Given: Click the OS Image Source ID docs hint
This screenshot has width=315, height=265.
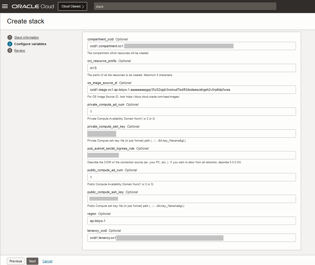Looking at the screenshot, I should (x=133, y=97).
